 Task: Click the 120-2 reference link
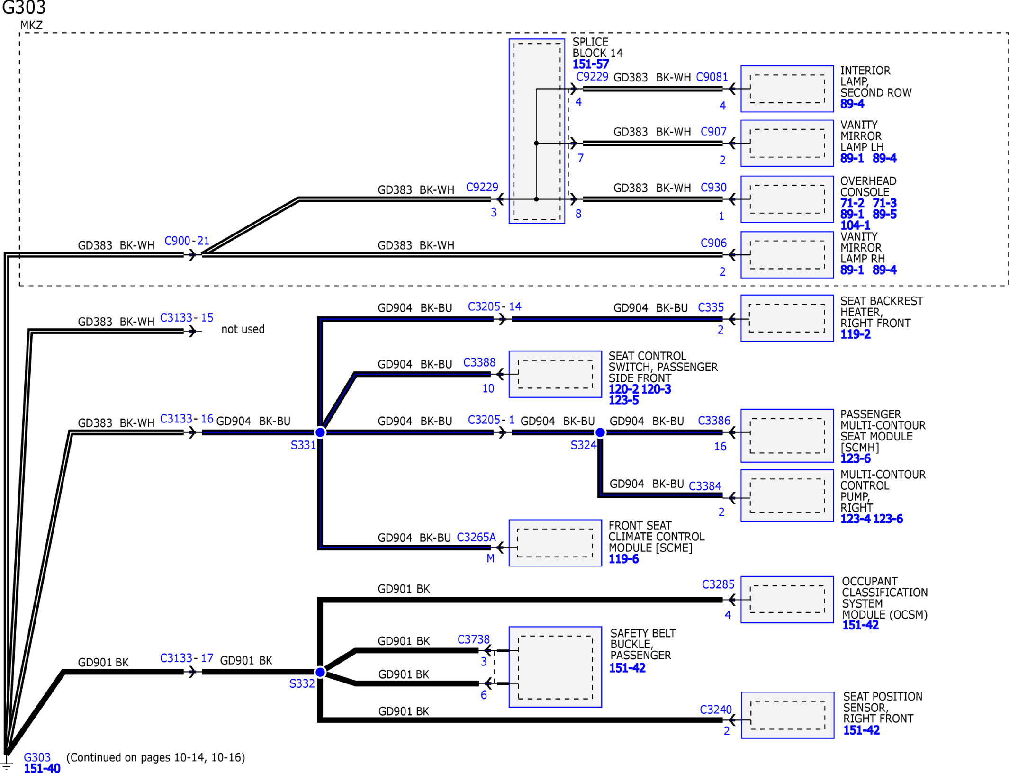pyautogui.click(x=623, y=389)
